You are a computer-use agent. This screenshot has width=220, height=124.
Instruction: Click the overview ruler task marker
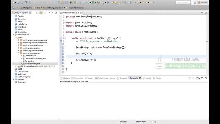(207, 41)
